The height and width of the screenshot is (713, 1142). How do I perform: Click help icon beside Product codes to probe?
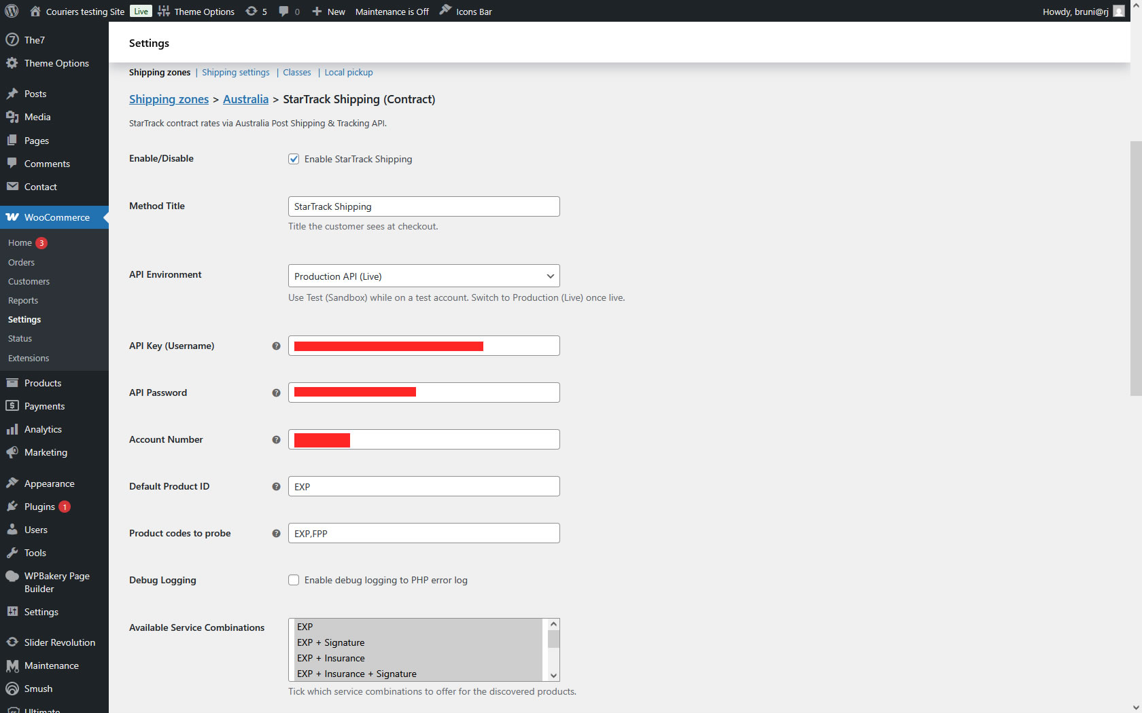point(276,534)
